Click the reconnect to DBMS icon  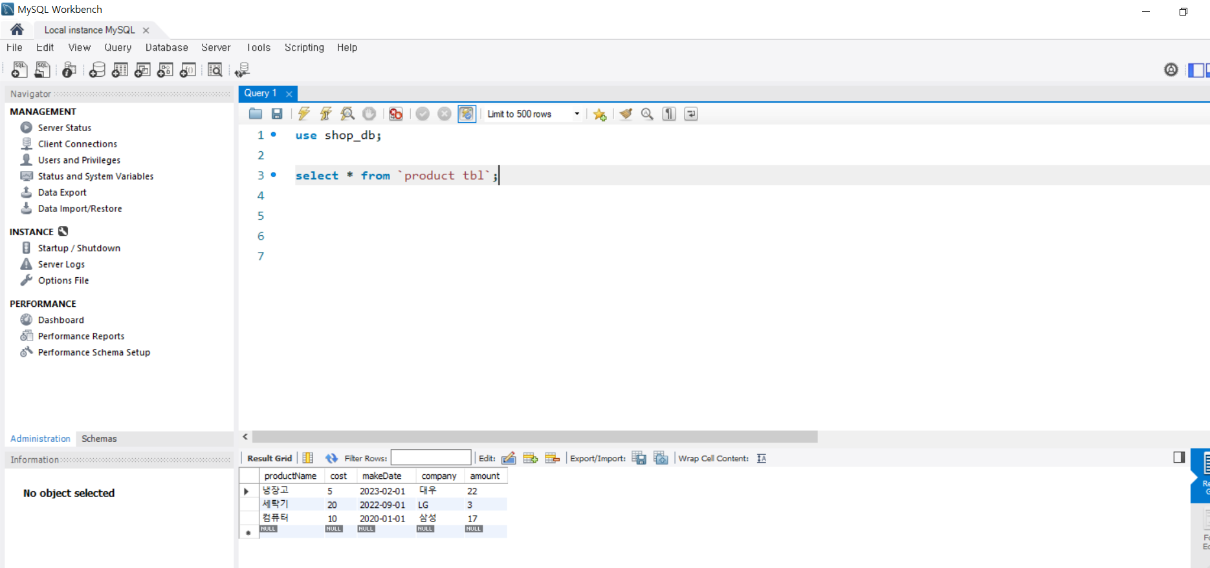(243, 70)
